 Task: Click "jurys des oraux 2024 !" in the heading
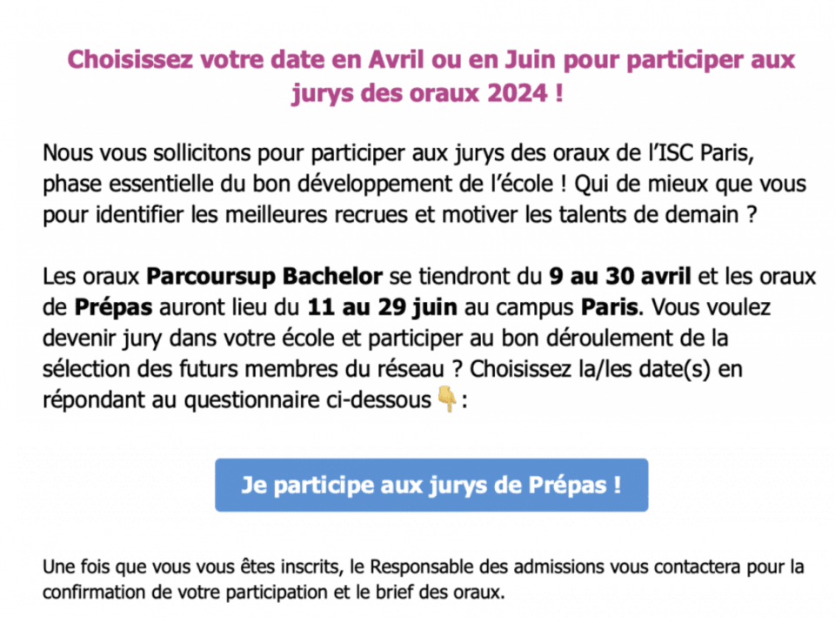pos(426,92)
